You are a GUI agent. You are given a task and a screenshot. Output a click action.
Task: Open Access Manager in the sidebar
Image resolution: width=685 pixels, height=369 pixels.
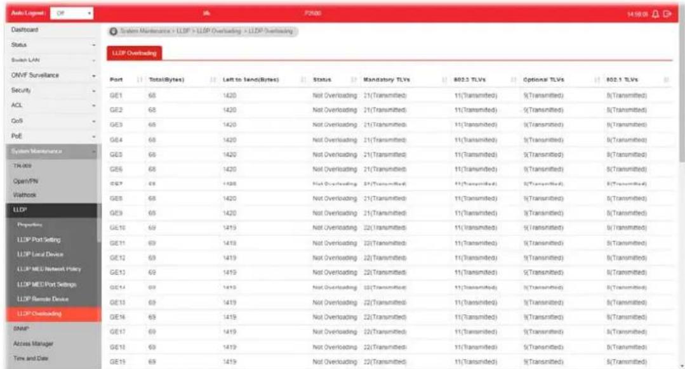point(33,344)
